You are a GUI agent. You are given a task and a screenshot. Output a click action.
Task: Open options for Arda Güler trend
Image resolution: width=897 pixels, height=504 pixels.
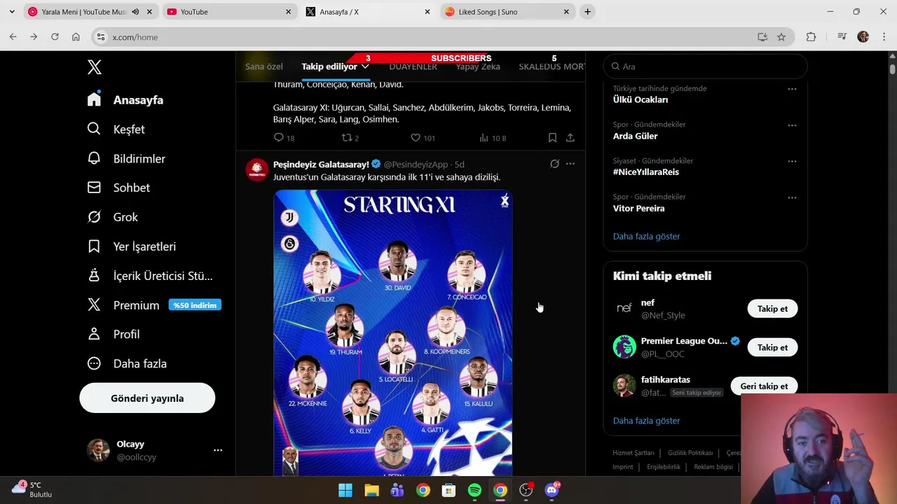tap(792, 125)
